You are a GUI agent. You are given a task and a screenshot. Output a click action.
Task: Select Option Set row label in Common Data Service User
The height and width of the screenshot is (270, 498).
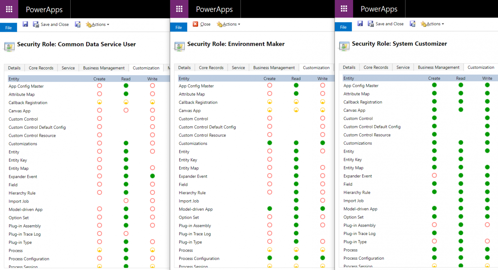click(19, 218)
